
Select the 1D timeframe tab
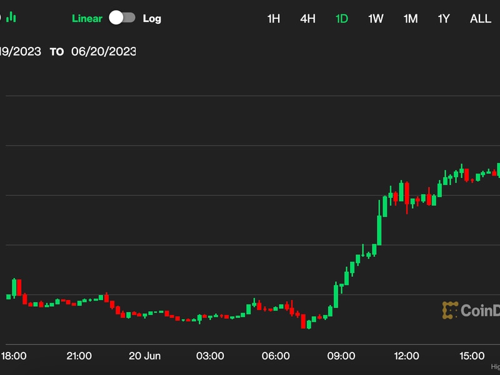click(x=342, y=19)
